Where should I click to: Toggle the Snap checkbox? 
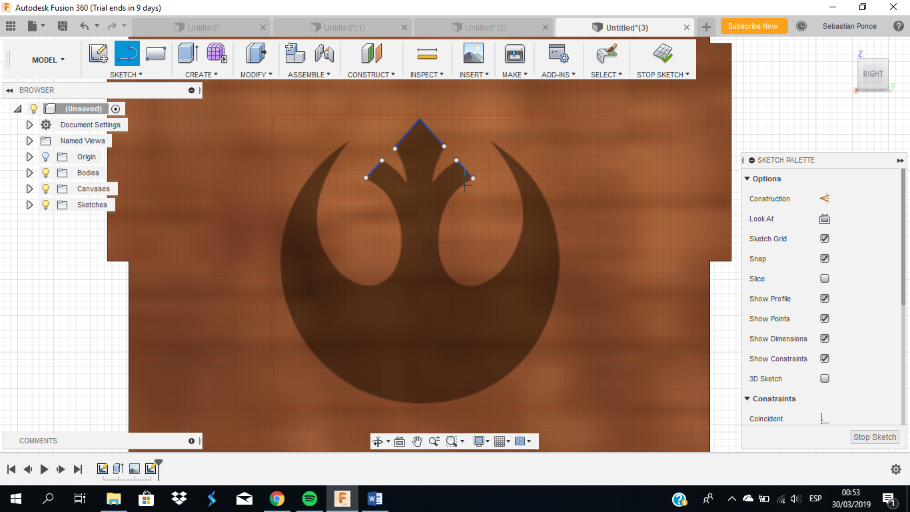825,259
